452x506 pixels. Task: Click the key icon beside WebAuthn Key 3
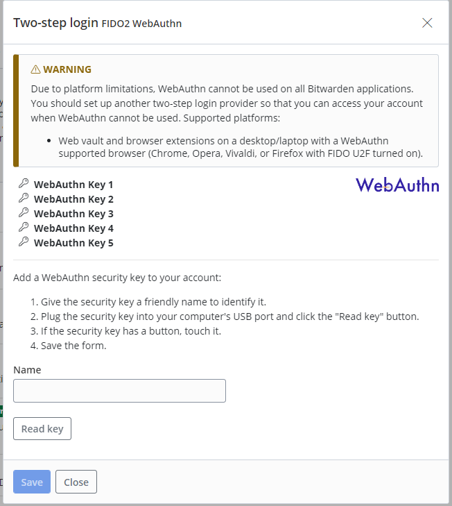[x=24, y=213]
